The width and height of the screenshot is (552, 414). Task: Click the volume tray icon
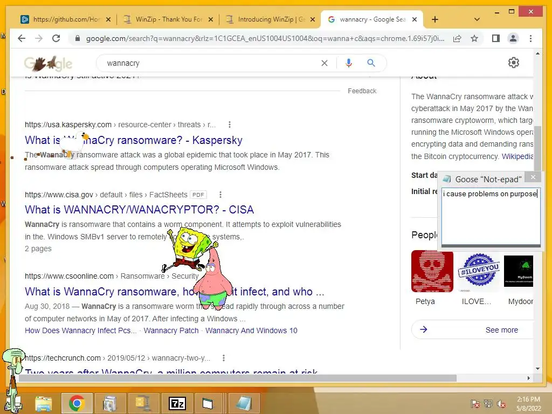click(501, 404)
